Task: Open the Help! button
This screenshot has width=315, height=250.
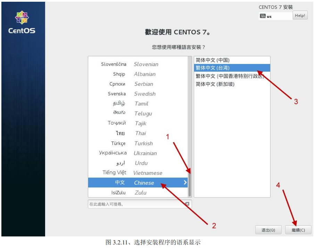Action: (x=300, y=16)
